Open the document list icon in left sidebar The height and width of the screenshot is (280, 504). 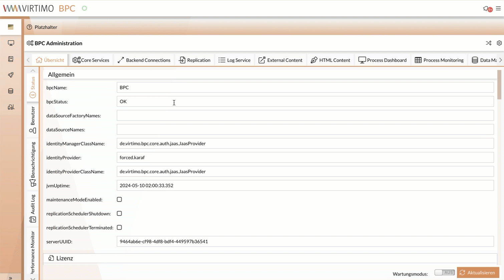point(11,59)
